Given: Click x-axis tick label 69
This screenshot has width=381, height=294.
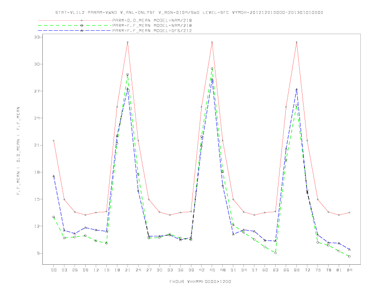Looking at the screenshot, I should pyautogui.click(x=297, y=270).
